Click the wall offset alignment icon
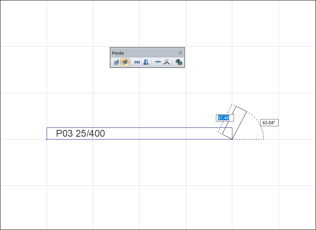 [137, 62]
